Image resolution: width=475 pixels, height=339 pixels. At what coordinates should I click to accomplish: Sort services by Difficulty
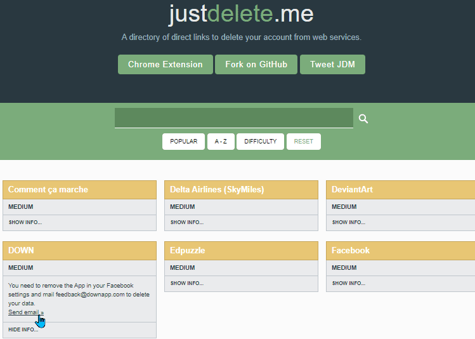click(260, 142)
